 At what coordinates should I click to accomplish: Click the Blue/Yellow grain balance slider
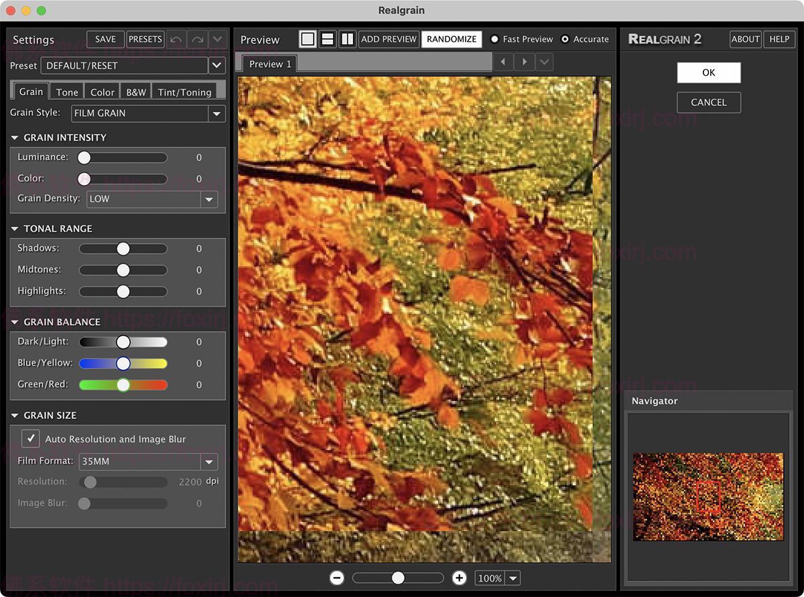(x=123, y=363)
